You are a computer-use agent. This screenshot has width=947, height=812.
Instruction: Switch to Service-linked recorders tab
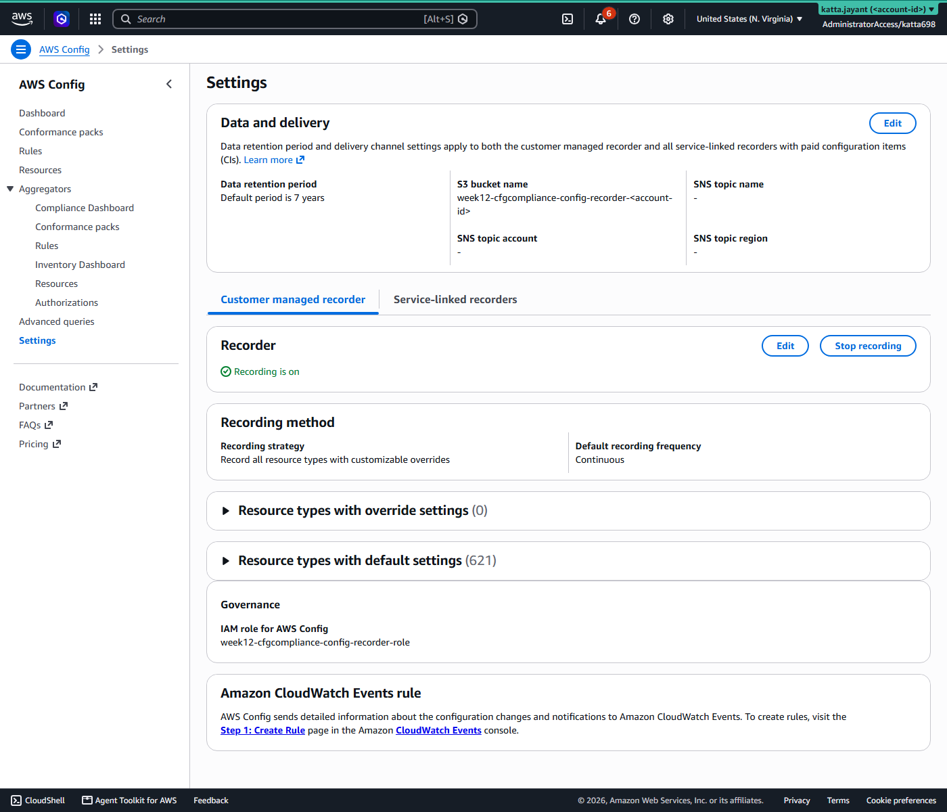point(455,299)
